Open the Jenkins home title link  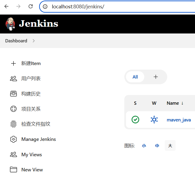point(39,23)
